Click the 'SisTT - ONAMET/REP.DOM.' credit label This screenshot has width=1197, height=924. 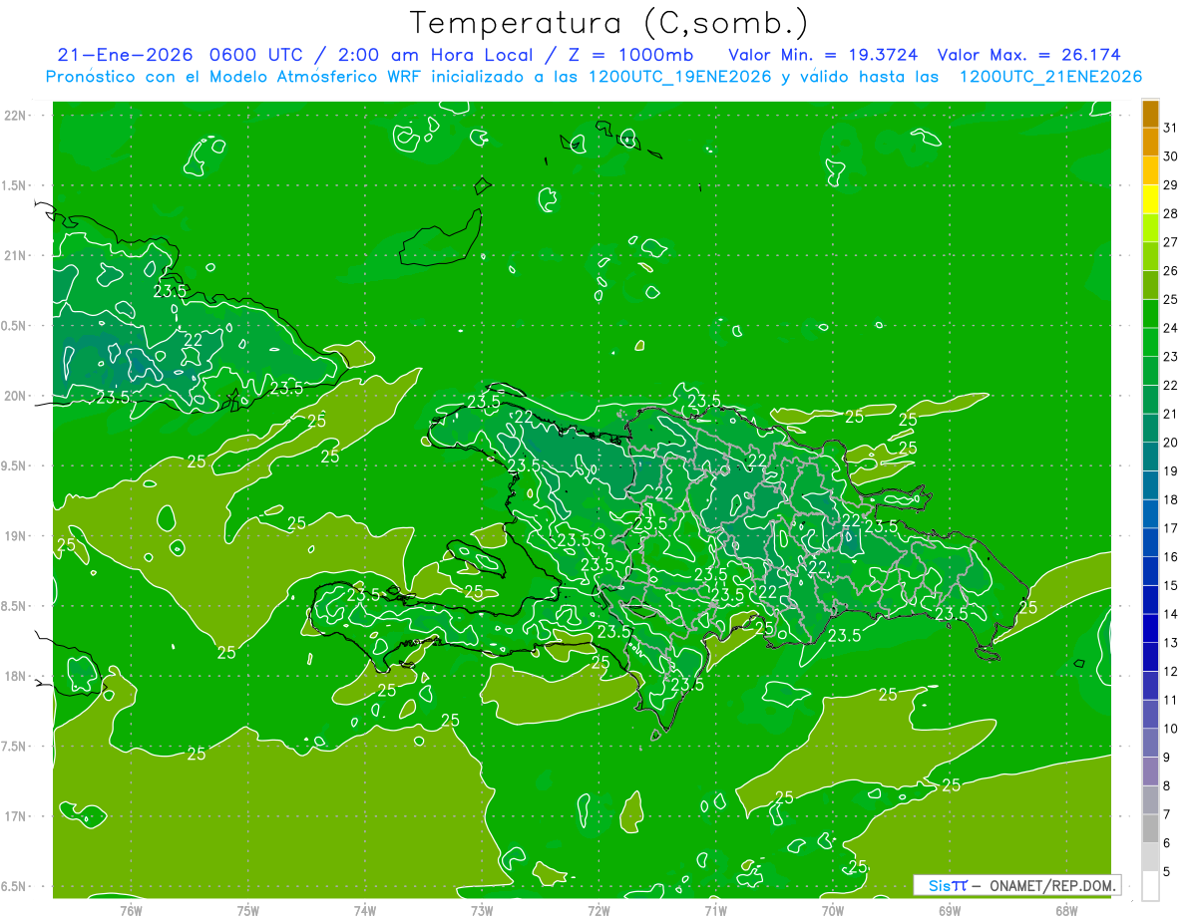tap(1016, 885)
